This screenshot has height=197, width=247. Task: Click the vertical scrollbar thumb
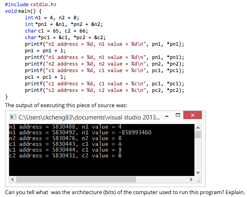(198, 135)
